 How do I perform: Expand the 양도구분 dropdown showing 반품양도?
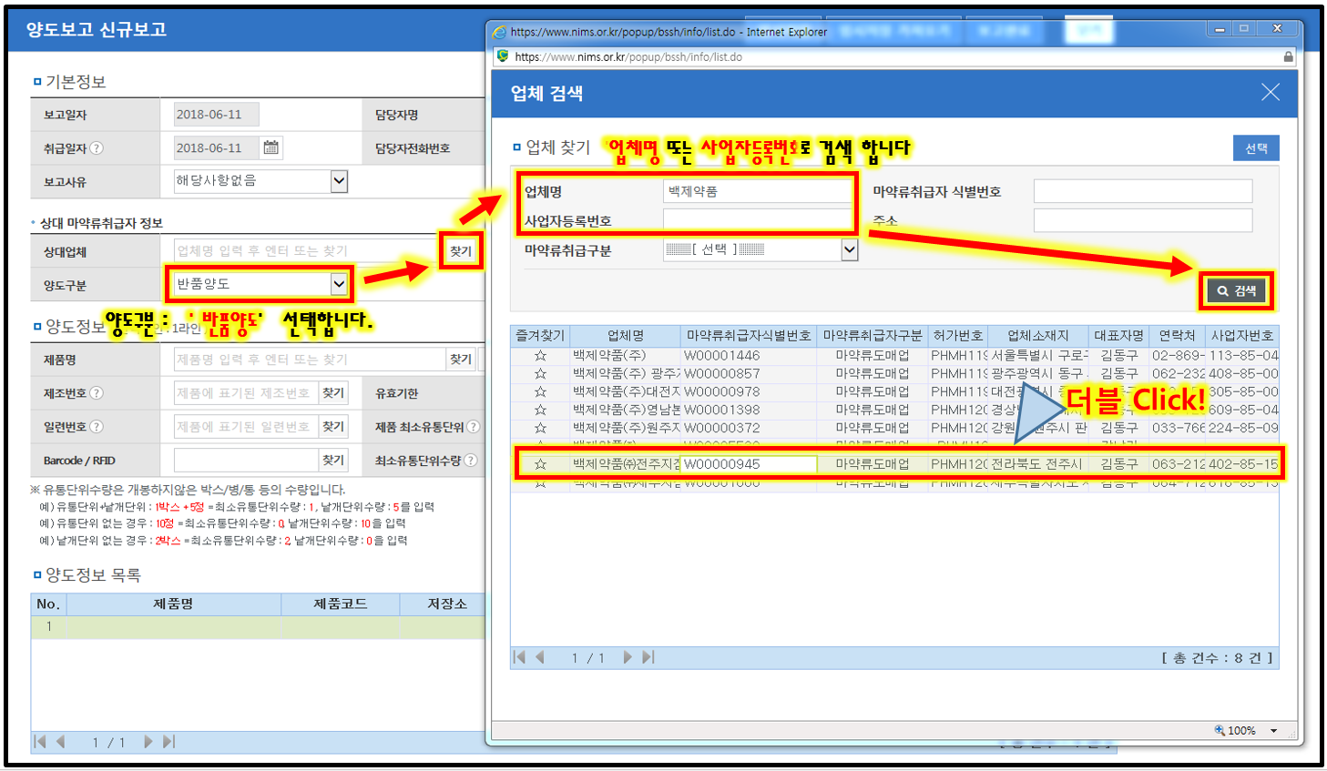[339, 284]
